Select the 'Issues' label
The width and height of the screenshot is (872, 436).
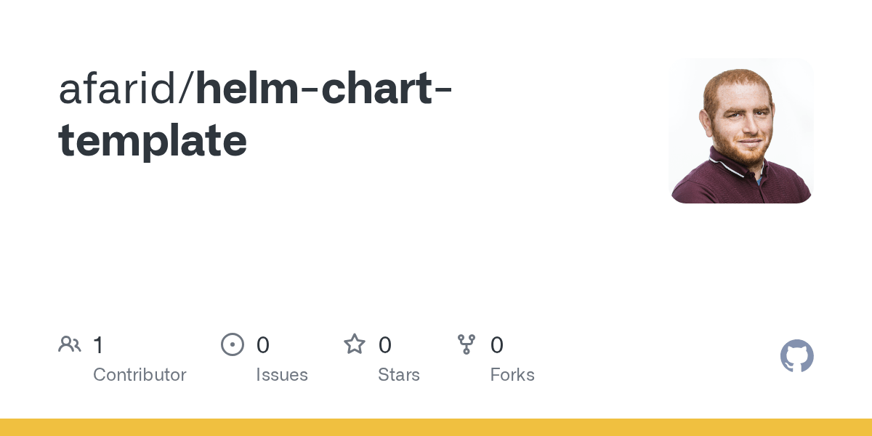click(281, 375)
